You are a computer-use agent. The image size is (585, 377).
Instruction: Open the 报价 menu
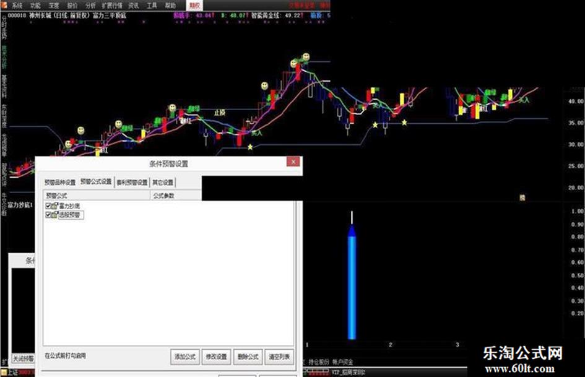coord(72,5)
